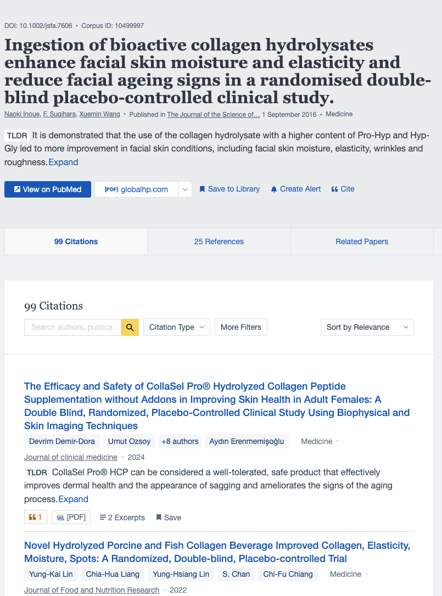Switch to the 25 References tab
This screenshot has width=442, height=596.
pyautogui.click(x=219, y=241)
